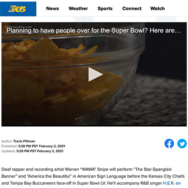
Task: Share the article on Facebook
Action: click(x=169, y=144)
